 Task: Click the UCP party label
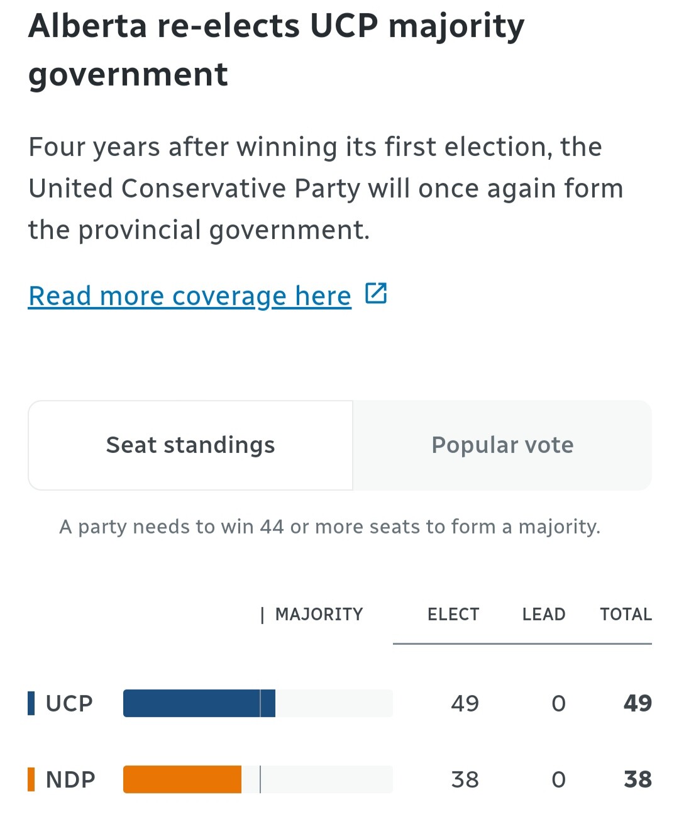(69, 703)
